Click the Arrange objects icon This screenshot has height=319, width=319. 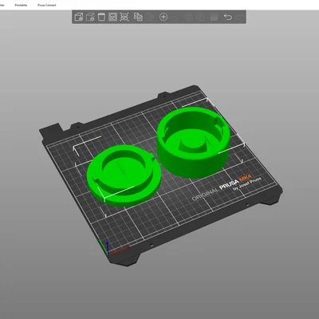(112, 17)
